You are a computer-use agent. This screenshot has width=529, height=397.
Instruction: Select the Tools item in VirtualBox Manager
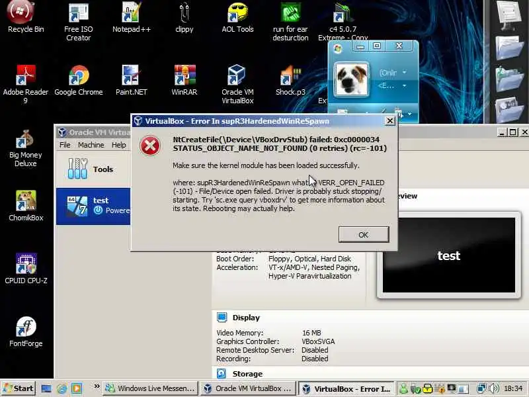click(x=93, y=169)
